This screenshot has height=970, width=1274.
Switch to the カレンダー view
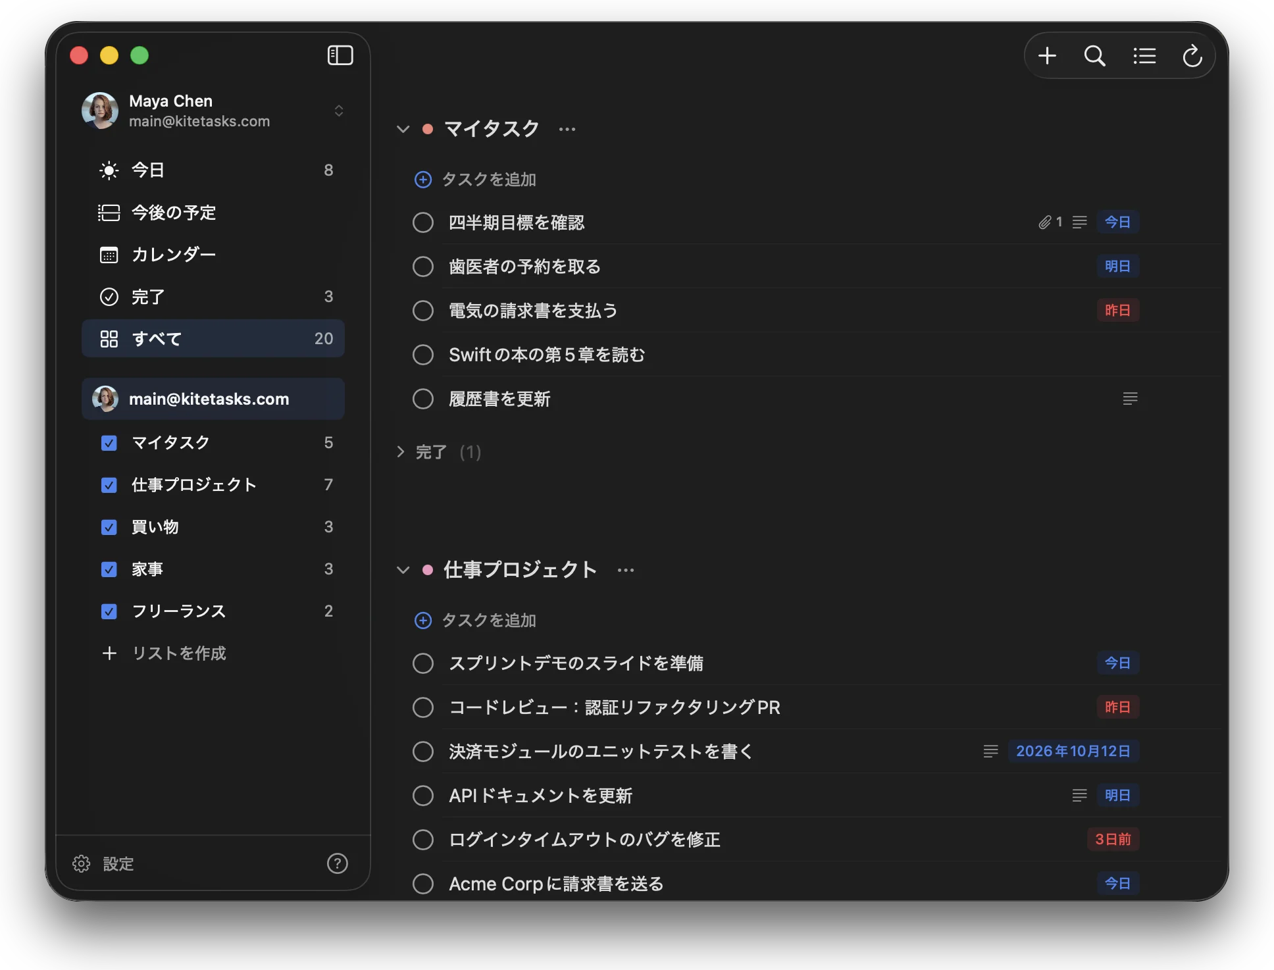(213, 255)
